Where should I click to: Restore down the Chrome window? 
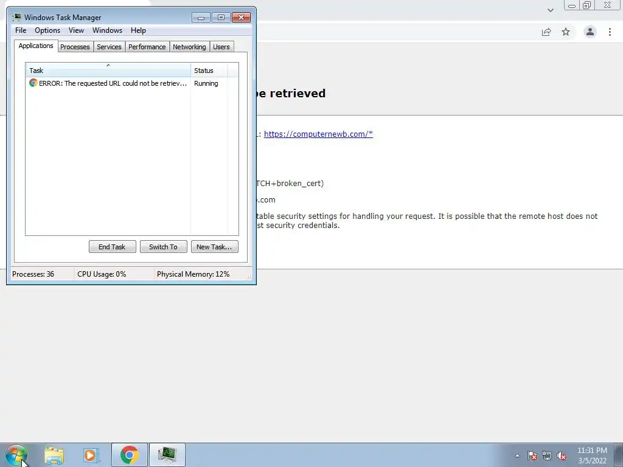[x=586, y=5]
